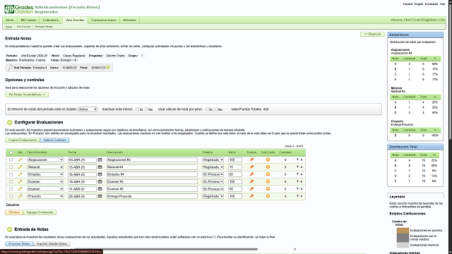
Task: Check the Asignaciones #4 row checkbox
Action: pos(11,160)
